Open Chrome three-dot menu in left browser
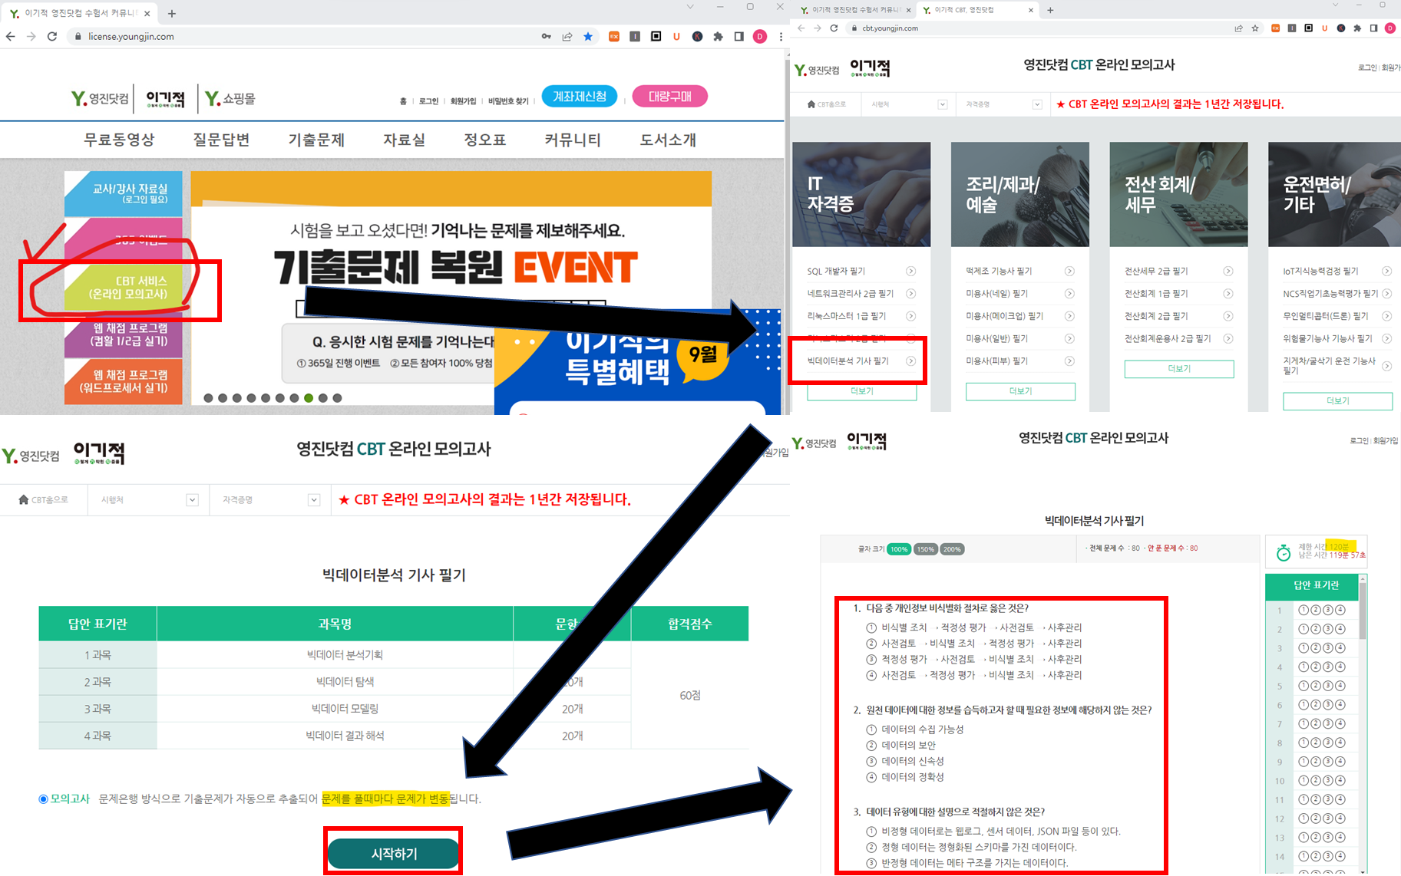This screenshot has width=1401, height=876. [781, 36]
